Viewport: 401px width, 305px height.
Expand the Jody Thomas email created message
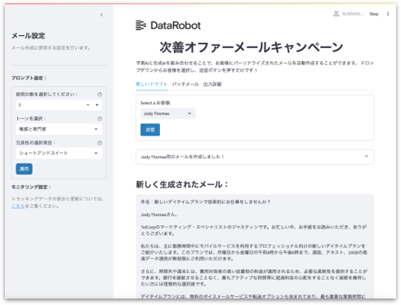pyautogui.click(x=255, y=157)
